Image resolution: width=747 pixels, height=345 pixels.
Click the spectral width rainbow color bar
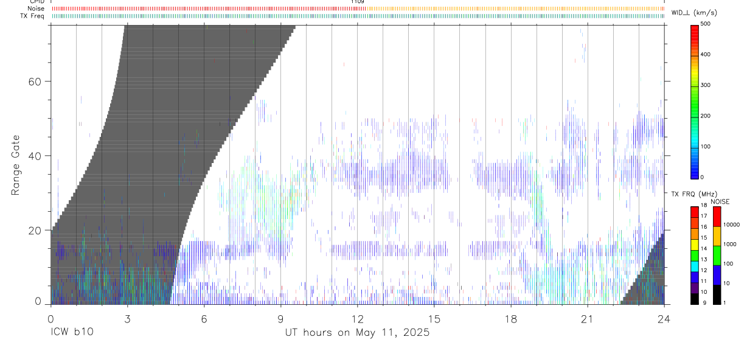coord(695,101)
